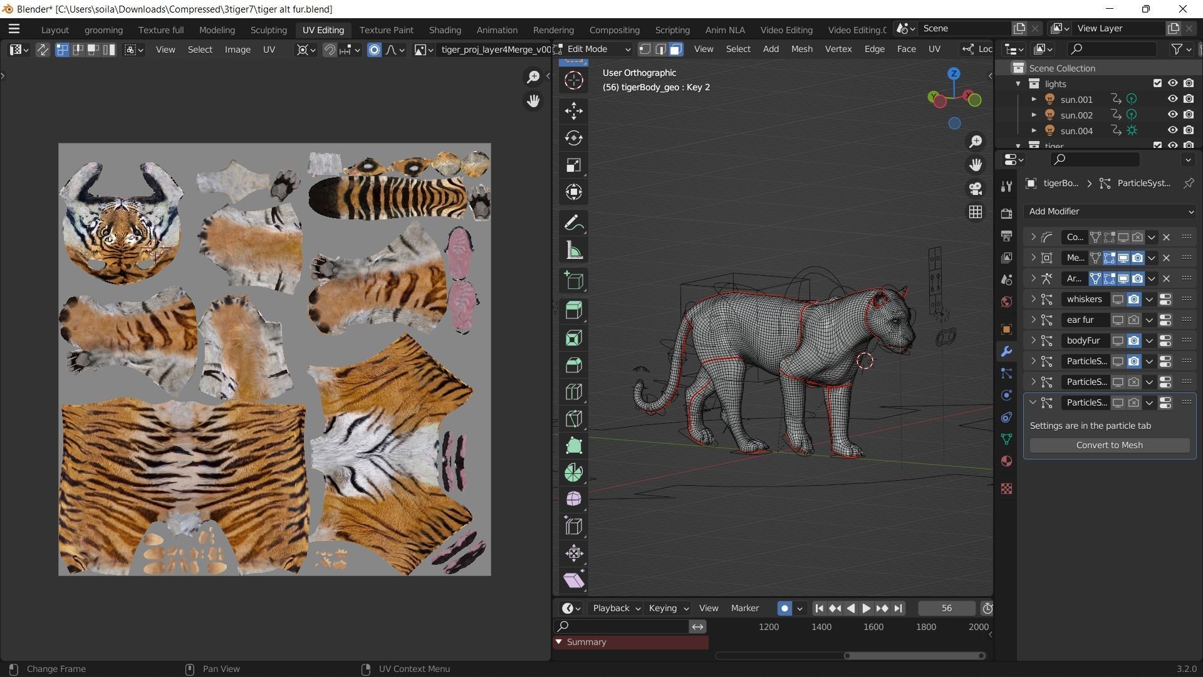The width and height of the screenshot is (1203, 677).
Task: Toggle sun.001 viewport visibility
Action: click(1172, 99)
